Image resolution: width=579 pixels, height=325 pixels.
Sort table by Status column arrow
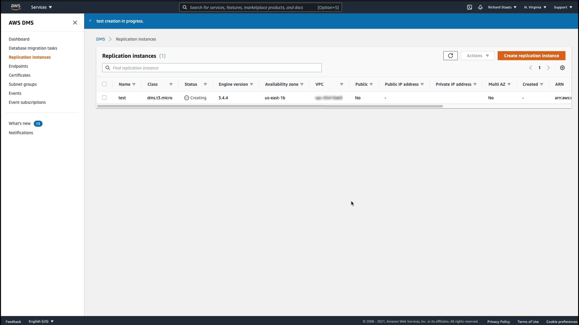(x=205, y=84)
